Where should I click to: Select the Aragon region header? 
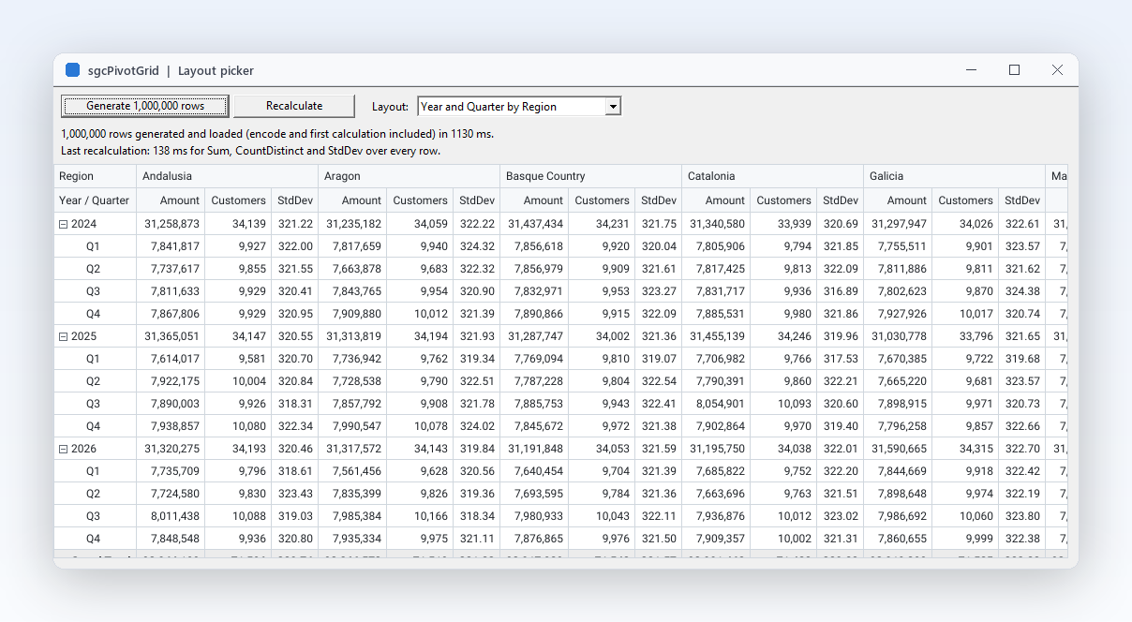pos(410,176)
